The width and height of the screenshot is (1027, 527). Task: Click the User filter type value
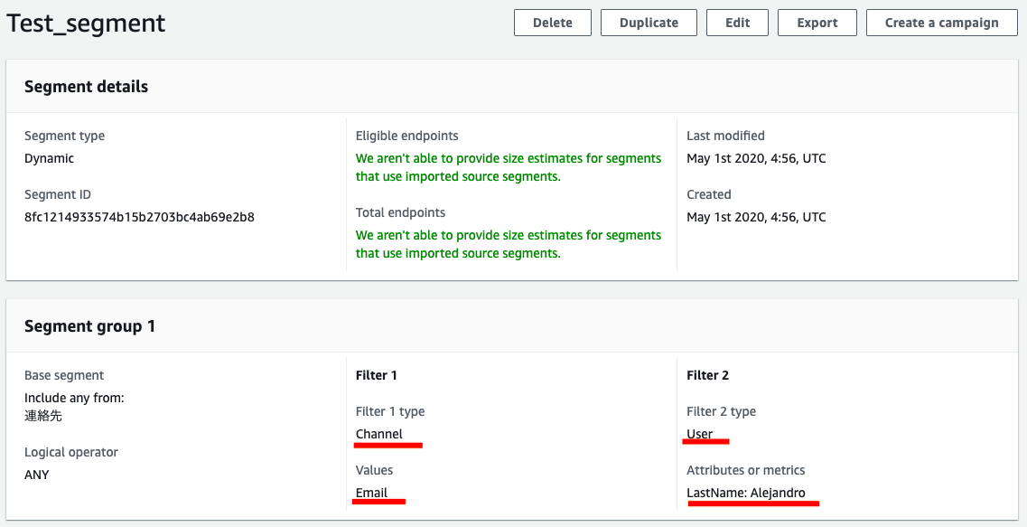pyautogui.click(x=700, y=434)
